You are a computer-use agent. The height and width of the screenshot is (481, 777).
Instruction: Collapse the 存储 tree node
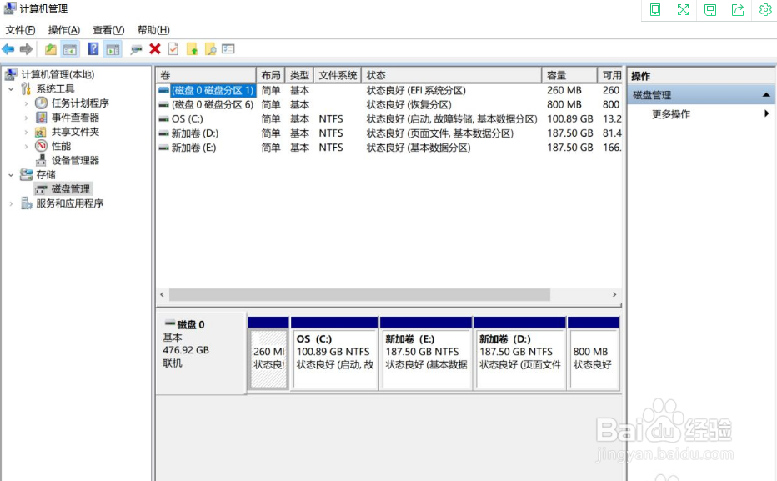(10, 174)
